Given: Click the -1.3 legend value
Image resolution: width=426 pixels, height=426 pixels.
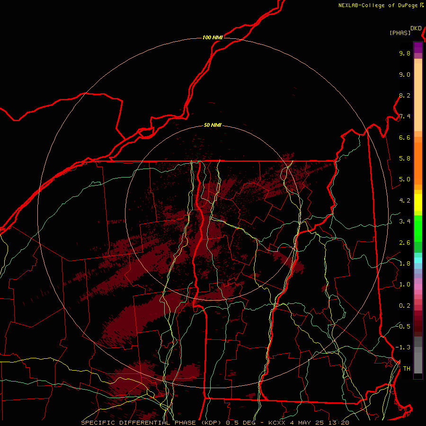Looking at the screenshot, I should point(403,347).
